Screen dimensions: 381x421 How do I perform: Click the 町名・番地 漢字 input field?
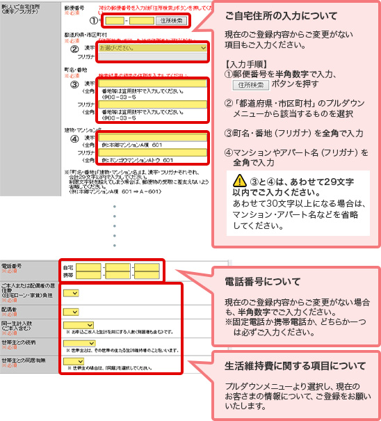(153, 84)
